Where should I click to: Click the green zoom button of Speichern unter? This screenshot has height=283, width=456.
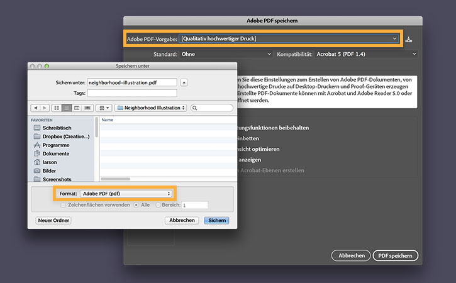(47, 66)
